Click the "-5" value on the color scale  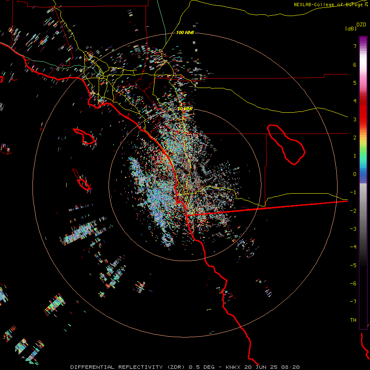pos(353,266)
